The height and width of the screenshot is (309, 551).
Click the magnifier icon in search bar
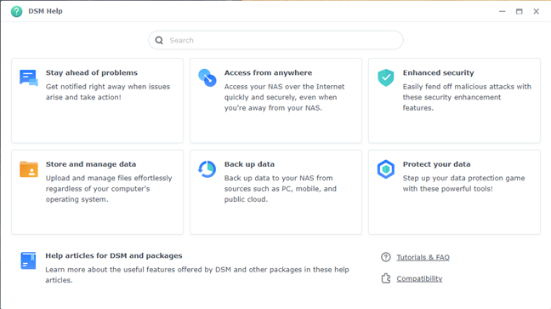point(159,41)
